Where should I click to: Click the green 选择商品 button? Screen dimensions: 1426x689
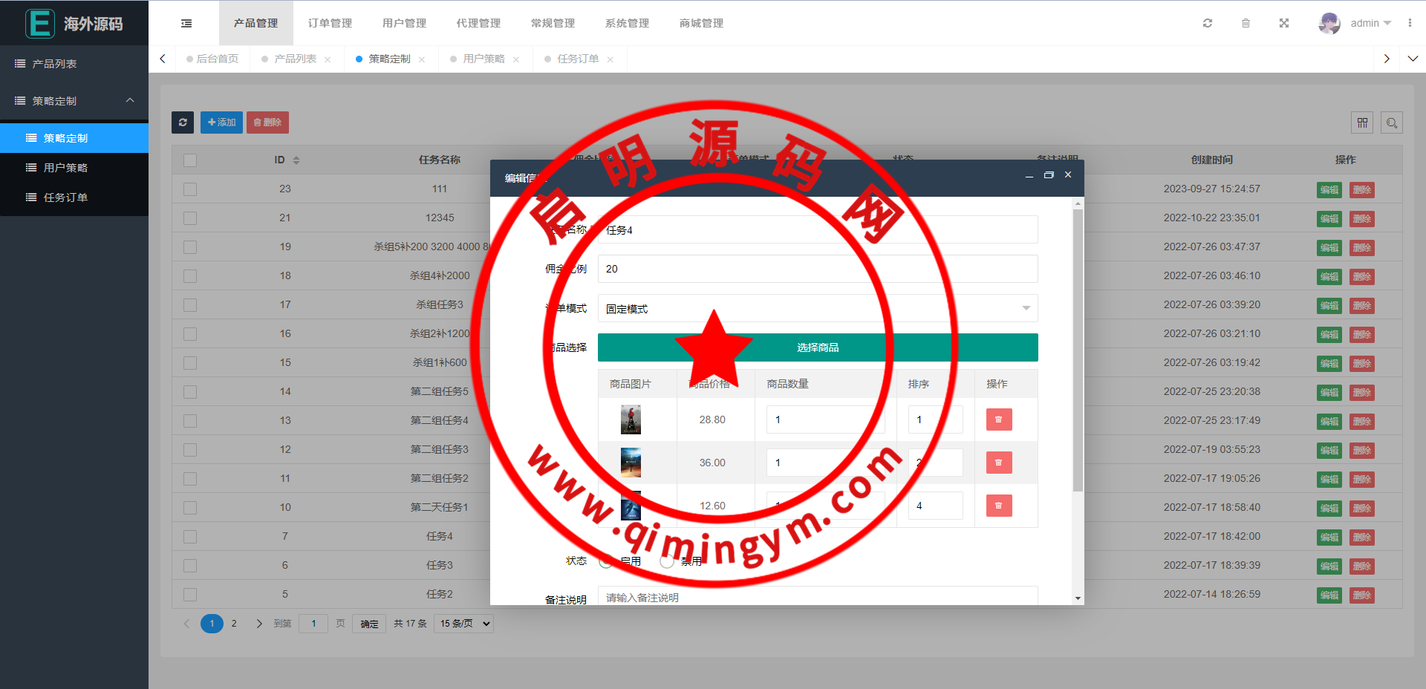click(x=817, y=347)
